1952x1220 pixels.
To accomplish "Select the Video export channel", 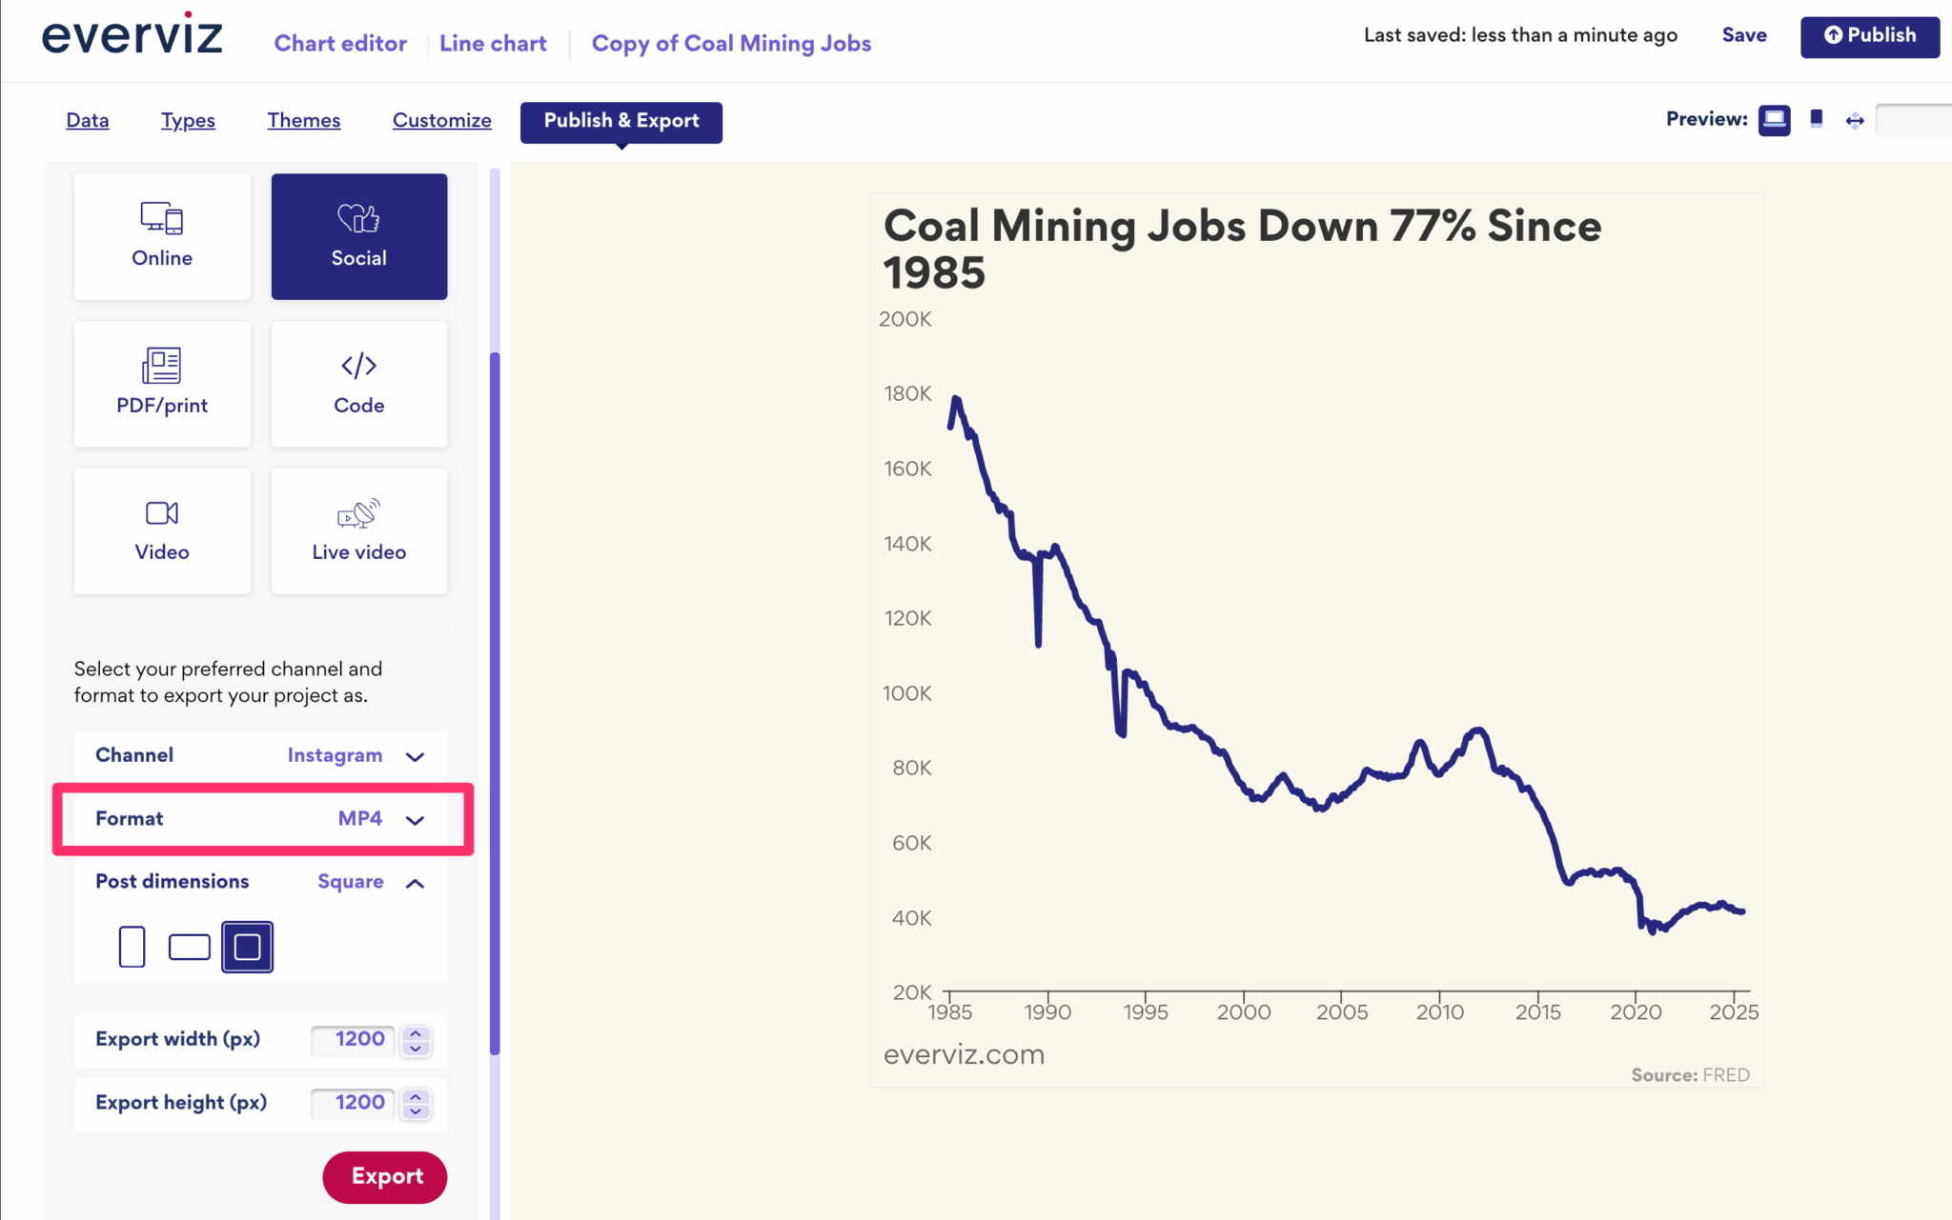I will tap(162, 530).
